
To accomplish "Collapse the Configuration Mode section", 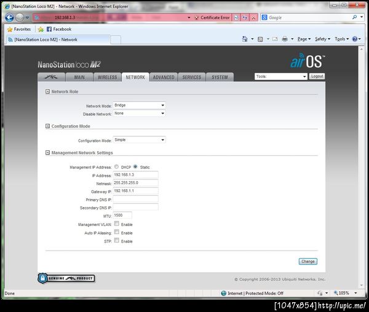I will pos(47,126).
